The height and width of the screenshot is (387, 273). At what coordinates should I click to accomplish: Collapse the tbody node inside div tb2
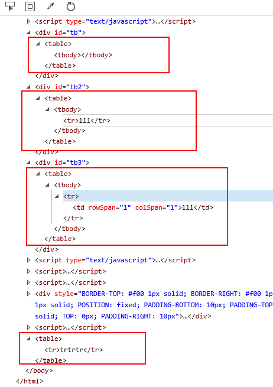click(x=47, y=109)
